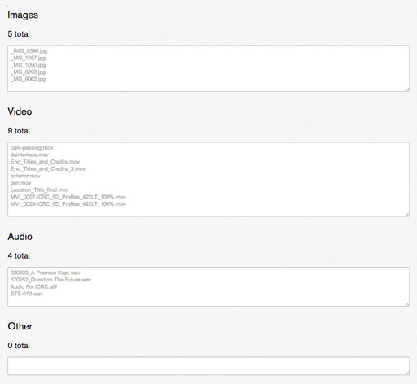Select the _MG_9082.jpg line
The width and height of the screenshot is (417, 384).
pyautogui.click(x=28, y=79)
